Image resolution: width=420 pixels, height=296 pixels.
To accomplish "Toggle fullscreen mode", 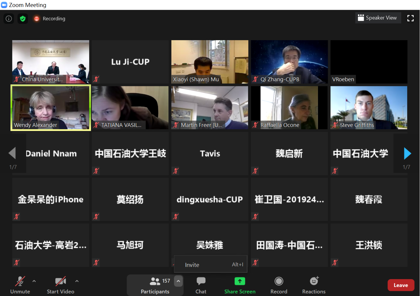I will click(x=410, y=18).
